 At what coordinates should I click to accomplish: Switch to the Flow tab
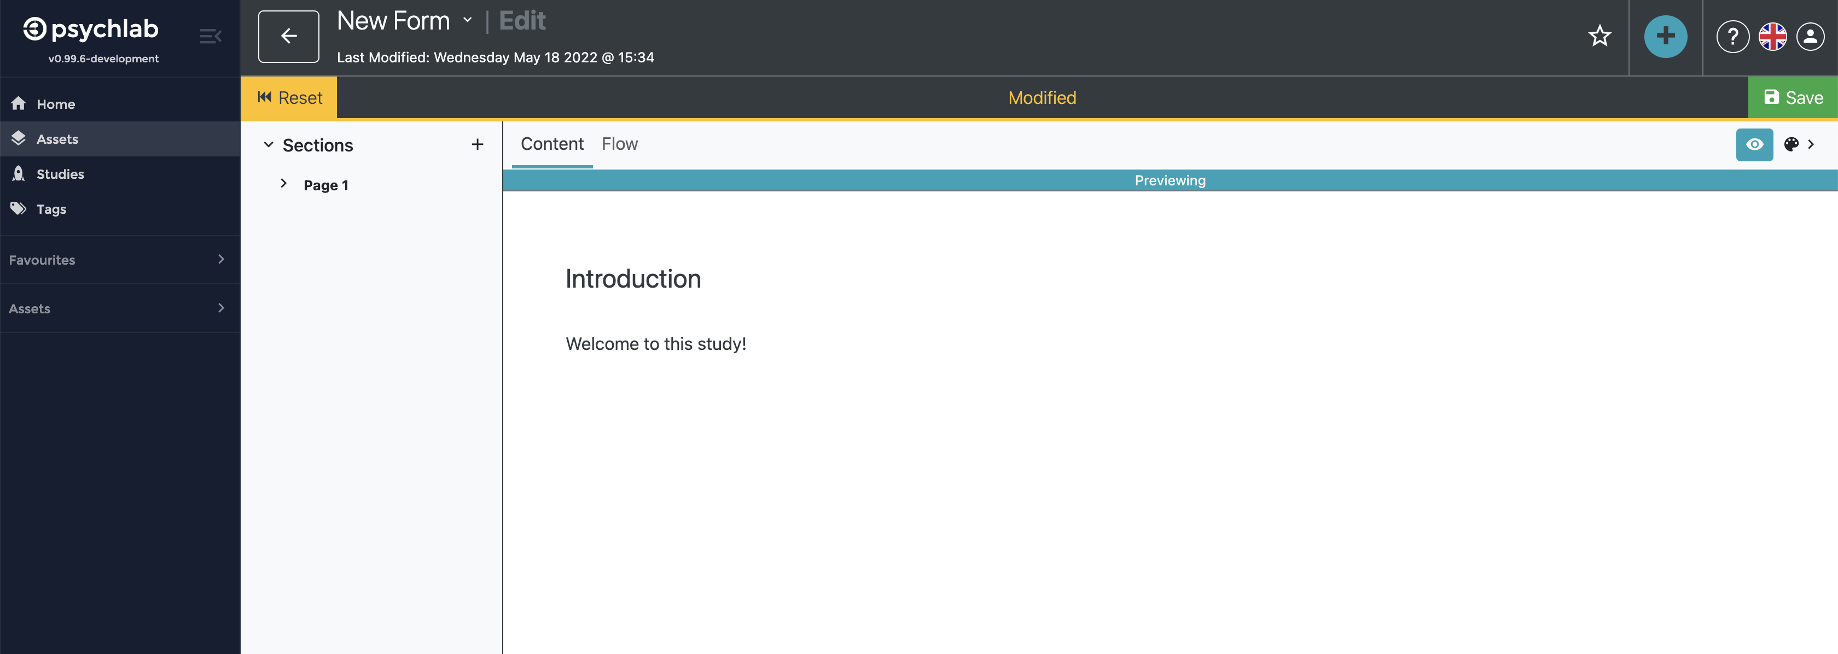[619, 144]
